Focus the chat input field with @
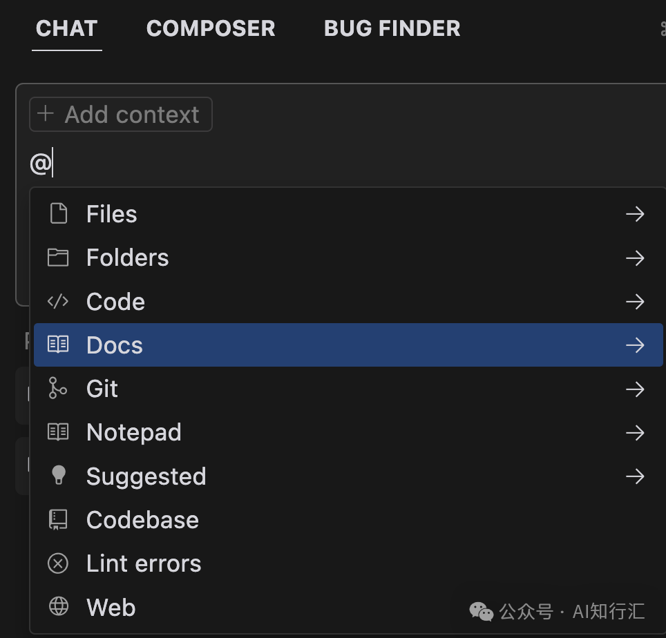The height and width of the screenshot is (638, 666). [x=340, y=163]
